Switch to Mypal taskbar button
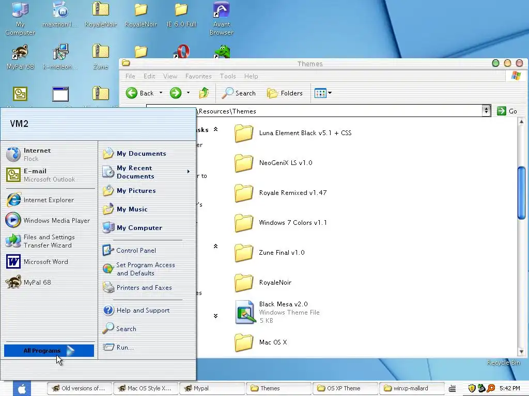 pos(212,388)
